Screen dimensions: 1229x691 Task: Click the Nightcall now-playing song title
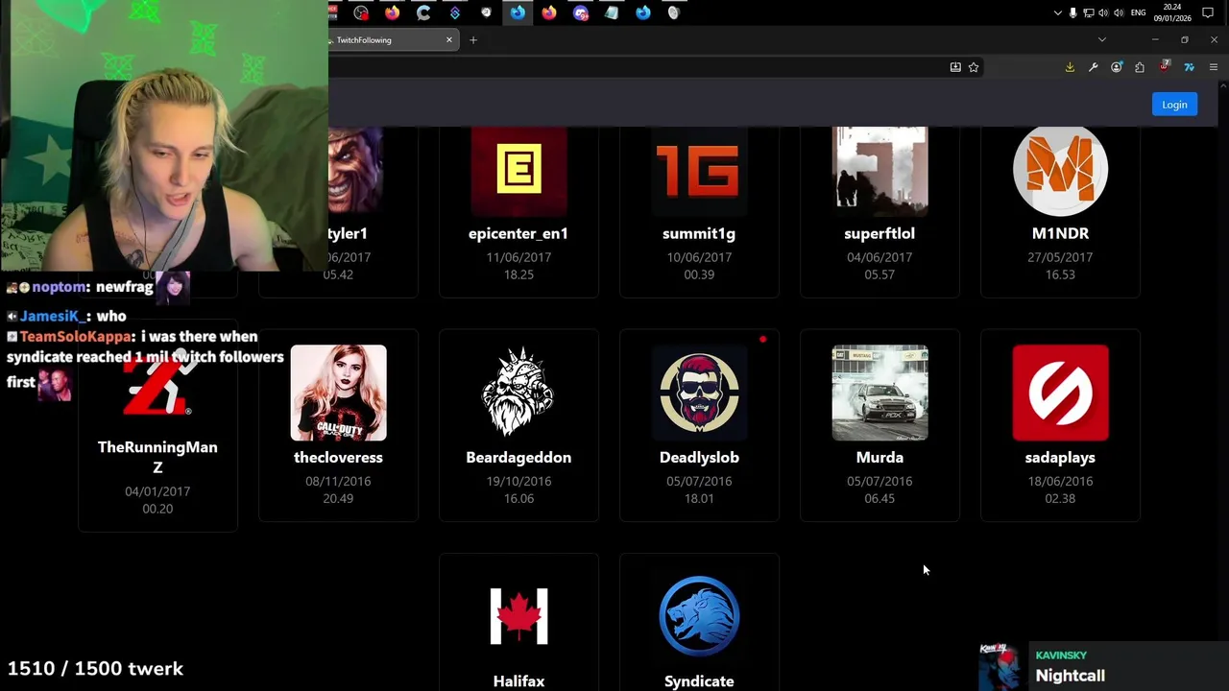pyautogui.click(x=1070, y=676)
